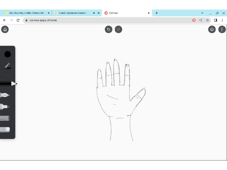The width and height of the screenshot is (227, 170).
Task: Open a new browser tab
Action: 157,13
